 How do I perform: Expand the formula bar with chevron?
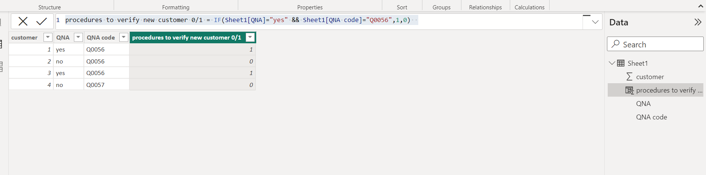(595, 22)
